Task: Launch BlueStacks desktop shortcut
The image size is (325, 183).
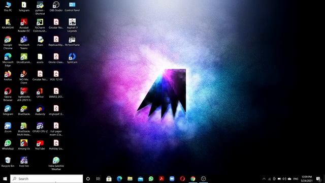Action: pos(24,110)
